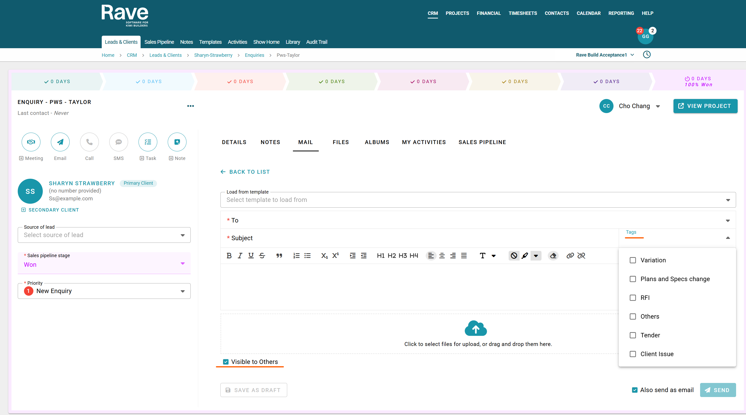Open the clock timer icon

[x=647, y=55]
